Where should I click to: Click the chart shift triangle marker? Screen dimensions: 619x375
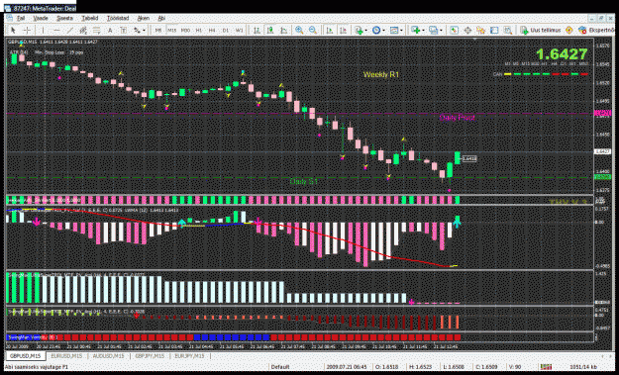coord(474,40)
